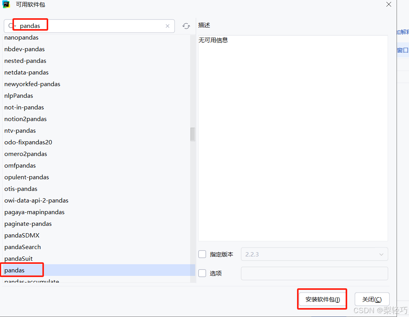Click the options text field
This screenshot has width=409, height=317.
pyautogui.click(x=314, y=273)
